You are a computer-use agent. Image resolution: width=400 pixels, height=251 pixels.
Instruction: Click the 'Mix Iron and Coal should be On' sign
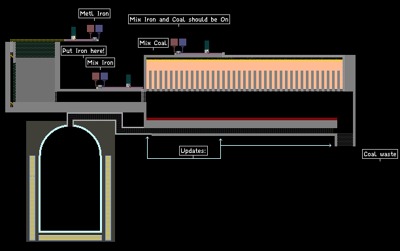(x=179, y=20)
